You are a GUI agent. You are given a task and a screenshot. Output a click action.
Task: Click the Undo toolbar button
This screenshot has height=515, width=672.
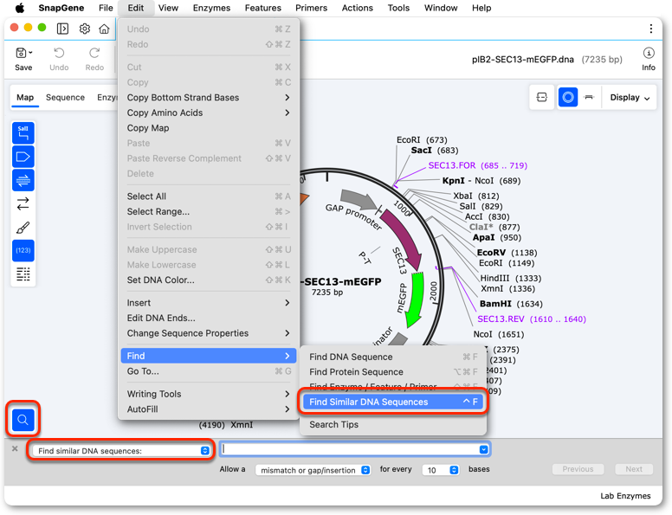[59, 59]
